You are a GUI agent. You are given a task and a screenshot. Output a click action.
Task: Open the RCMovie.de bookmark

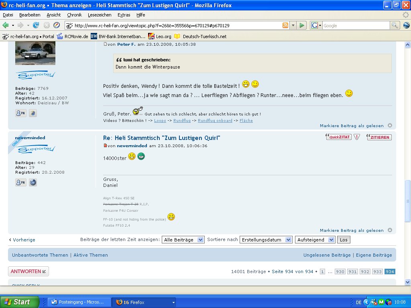pyautogui.click(x=73, y=36)
